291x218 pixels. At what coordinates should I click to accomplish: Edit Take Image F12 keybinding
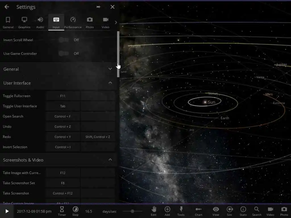pyautogui.click(x=63, y=173)
